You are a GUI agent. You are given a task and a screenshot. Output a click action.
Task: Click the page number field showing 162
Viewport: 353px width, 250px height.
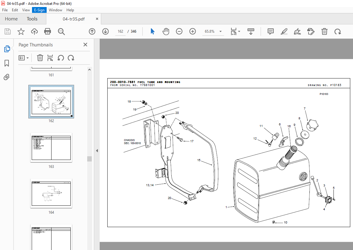120,31
